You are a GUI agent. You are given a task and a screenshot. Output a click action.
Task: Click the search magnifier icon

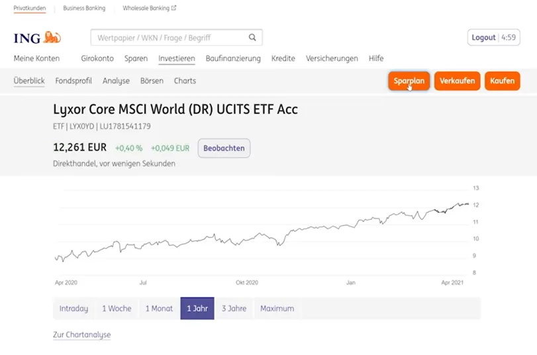[252, 37]
